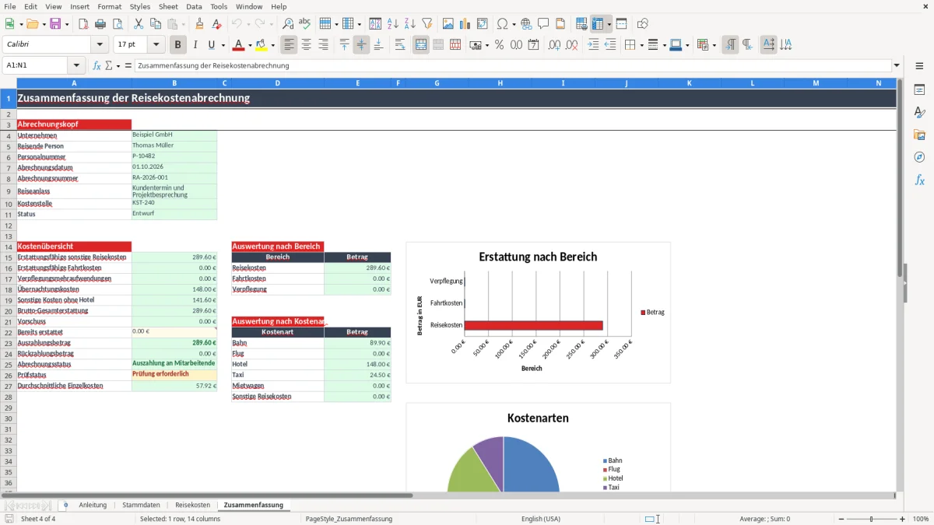Click the Insert Chart icon
Image resolution: width=934 pixels, height=525 pixels.
465,24
